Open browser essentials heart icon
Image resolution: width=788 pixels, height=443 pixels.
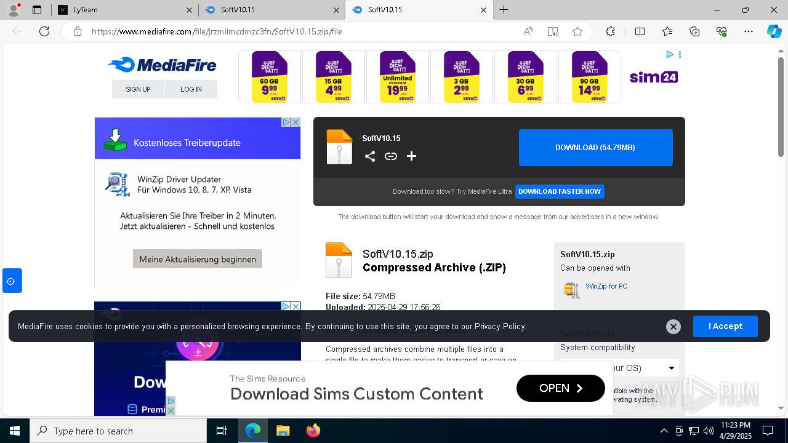pyautogui.click(x=722, y=31)
